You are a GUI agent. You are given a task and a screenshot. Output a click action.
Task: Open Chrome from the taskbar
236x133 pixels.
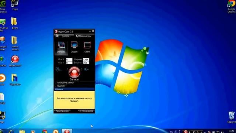click(44, 132)
